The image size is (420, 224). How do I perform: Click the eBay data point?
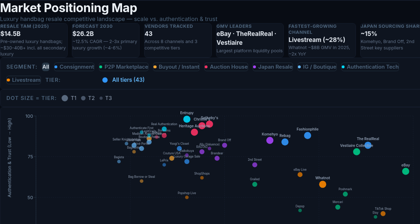(x=406, y=171)
